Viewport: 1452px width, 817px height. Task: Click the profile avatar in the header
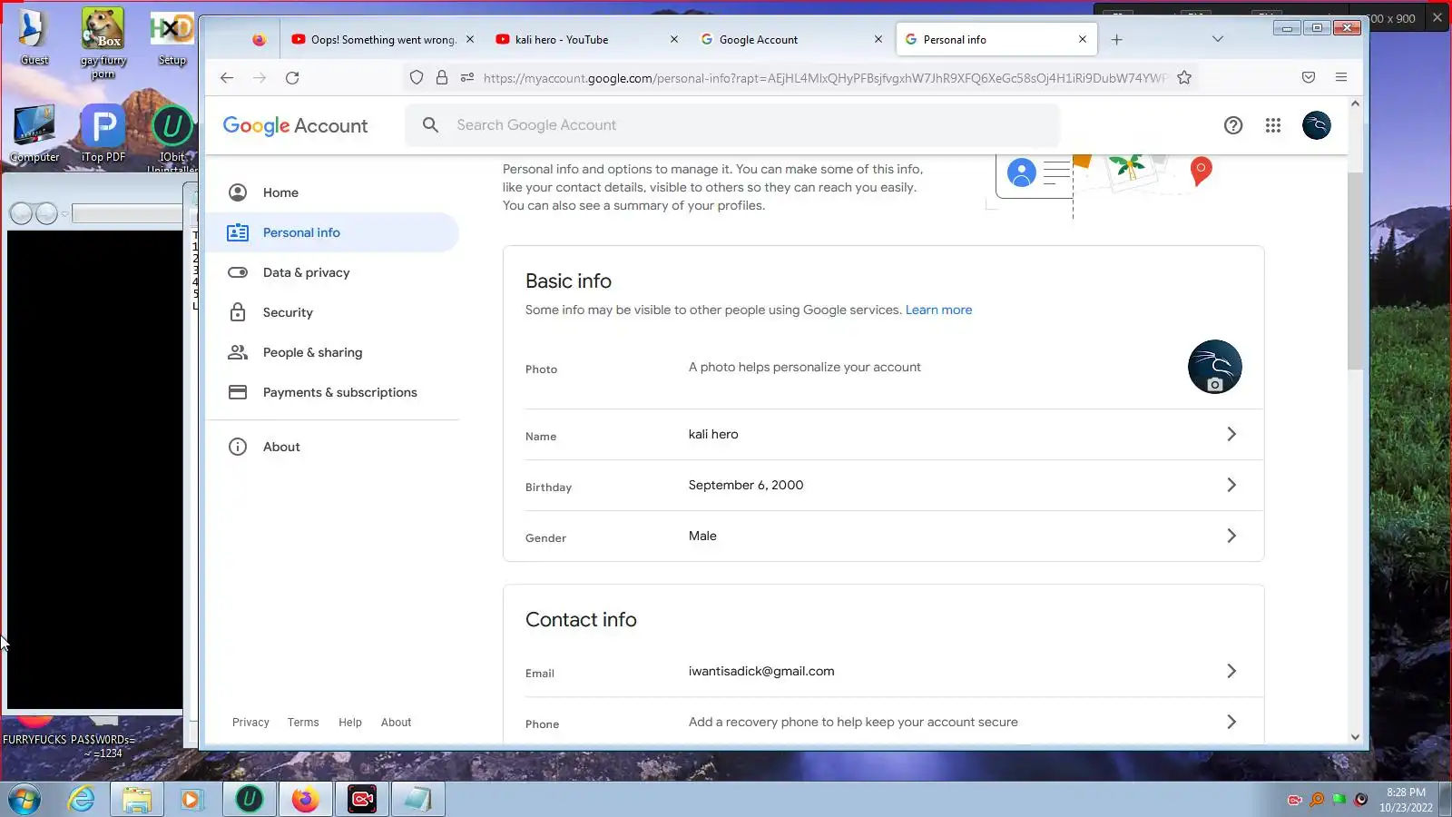pos(1317,125)
